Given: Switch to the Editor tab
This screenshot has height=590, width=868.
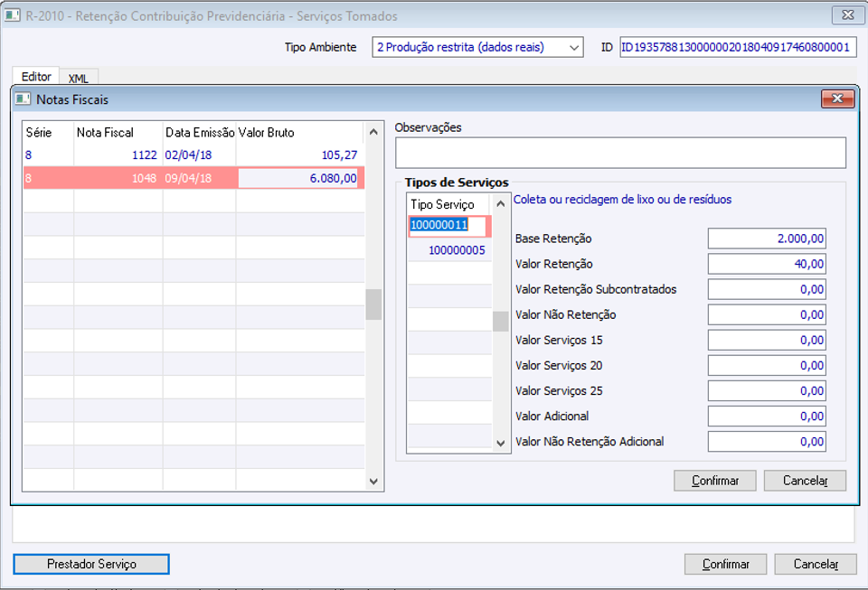Looking at the screenshot, I should pyautogui.click(x=36, y=76).
